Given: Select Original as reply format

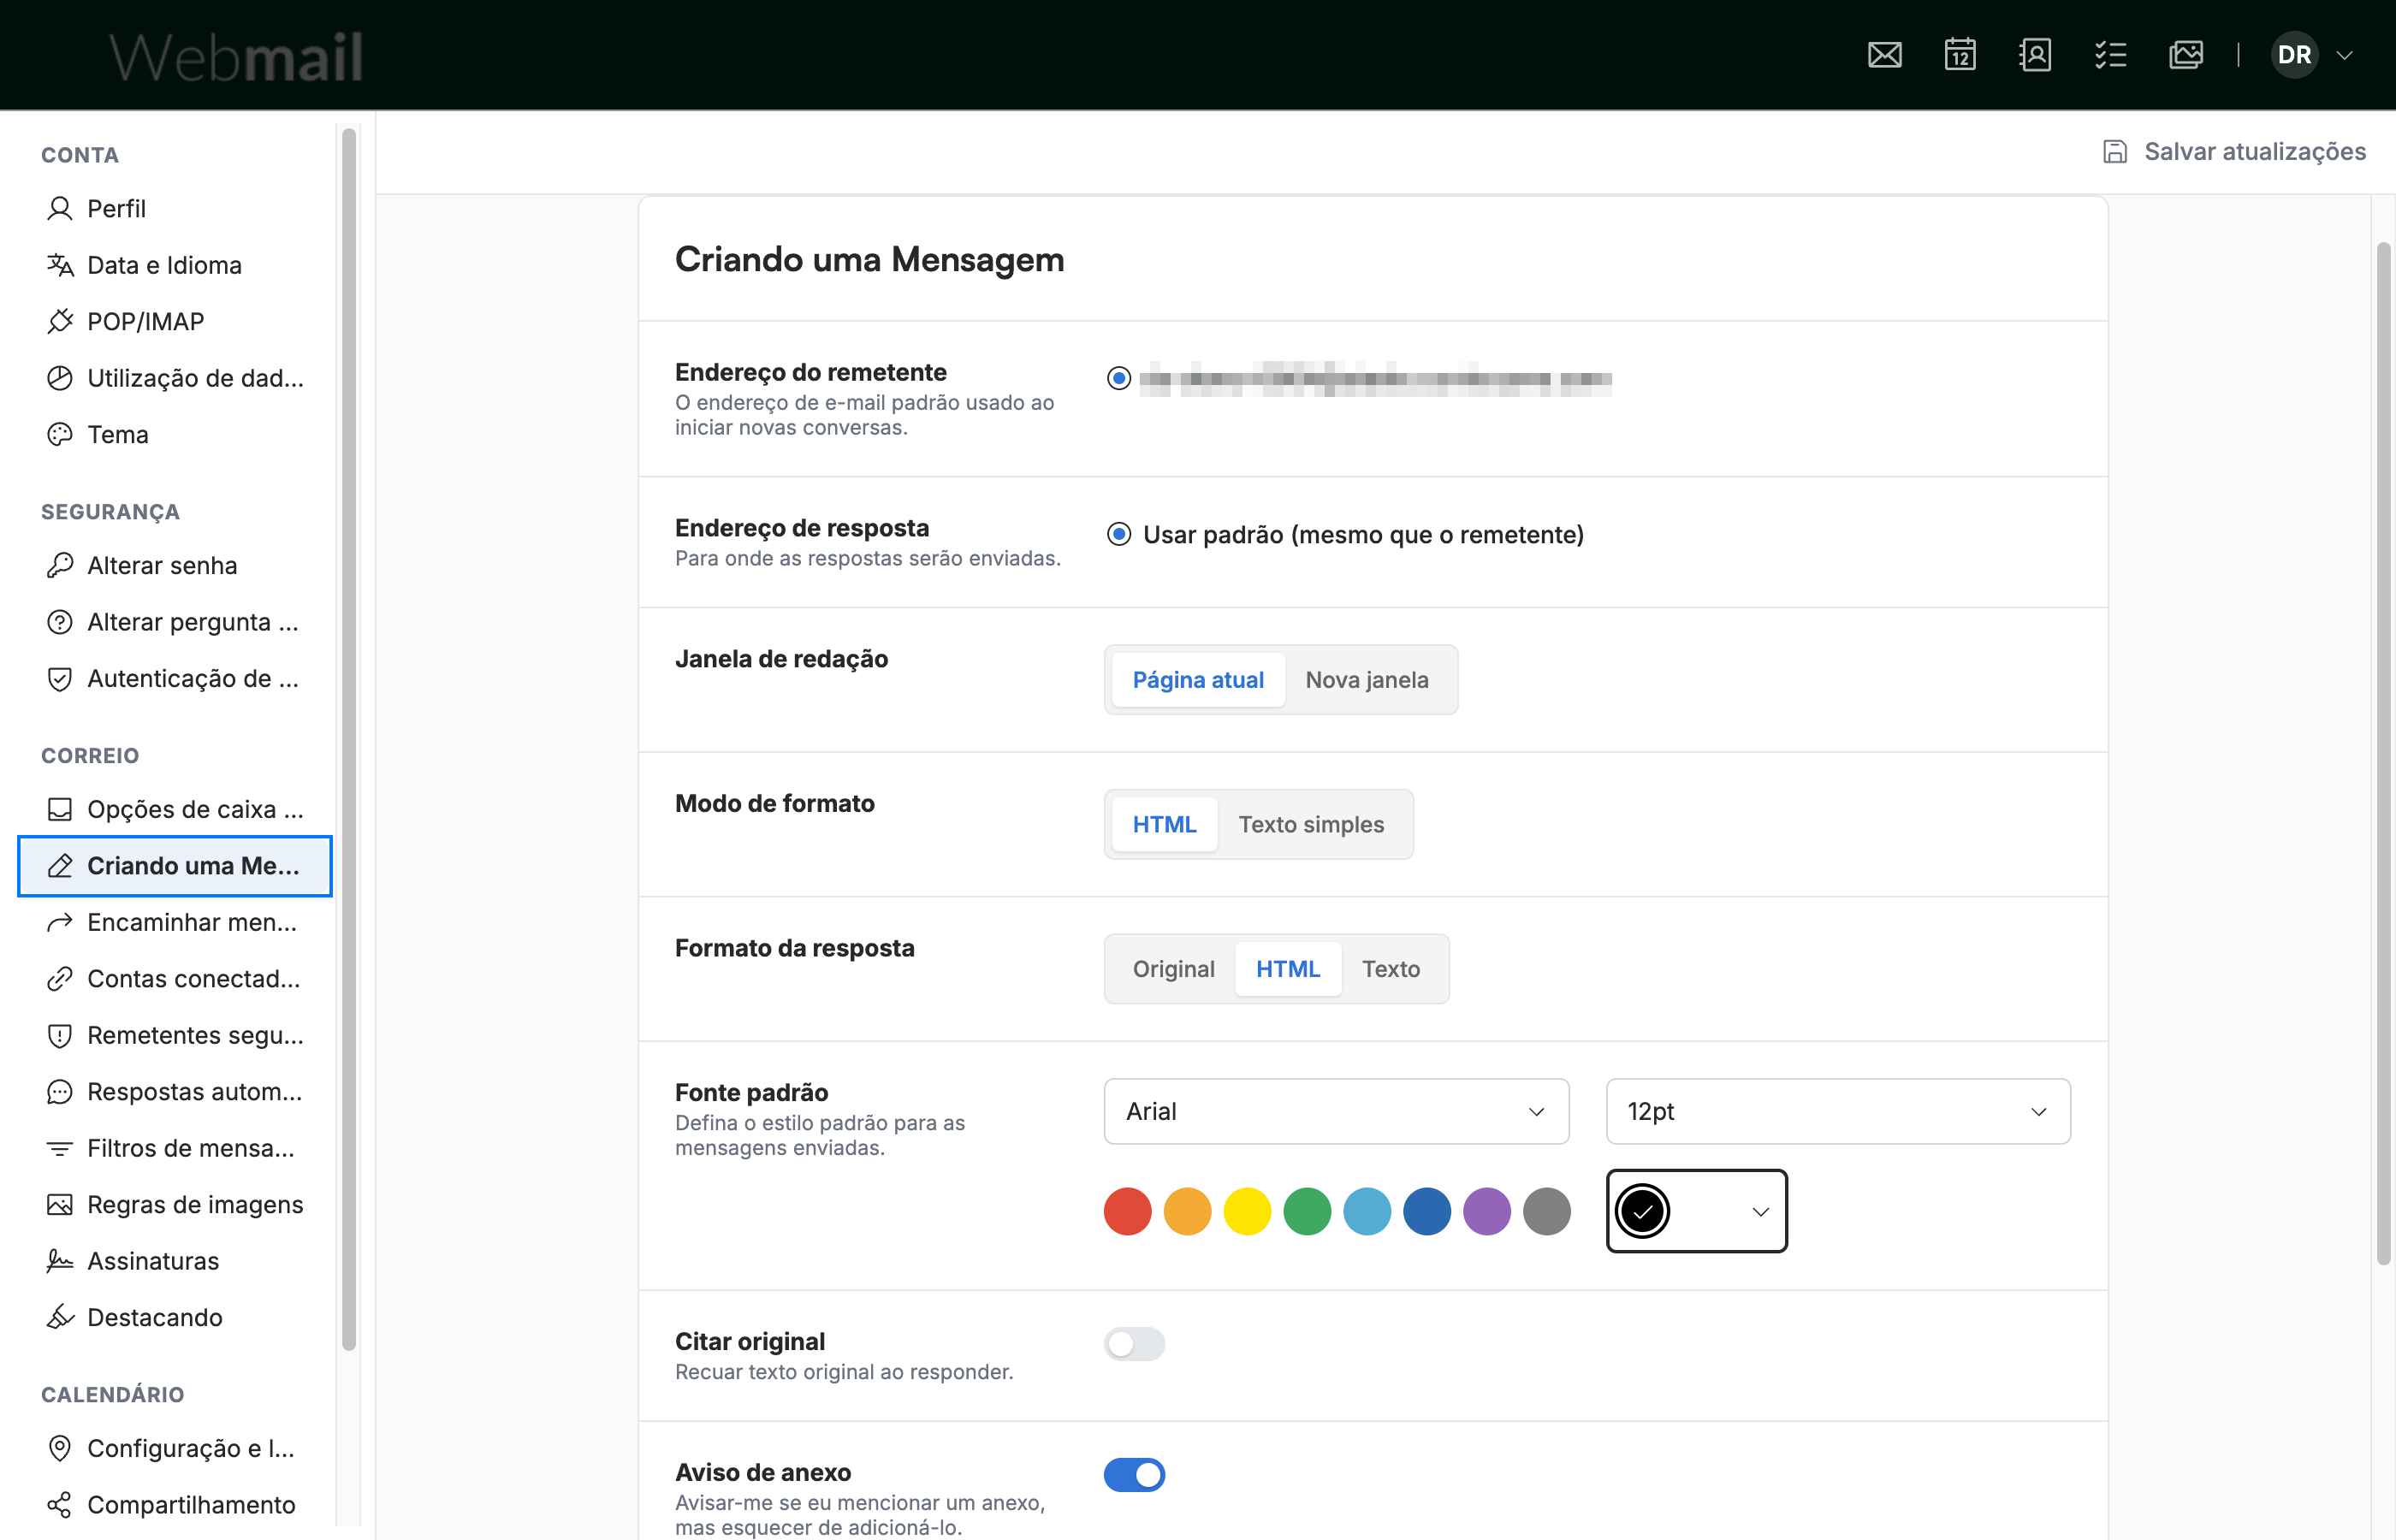Looking at the screenshot, I should coord(1173,969).
